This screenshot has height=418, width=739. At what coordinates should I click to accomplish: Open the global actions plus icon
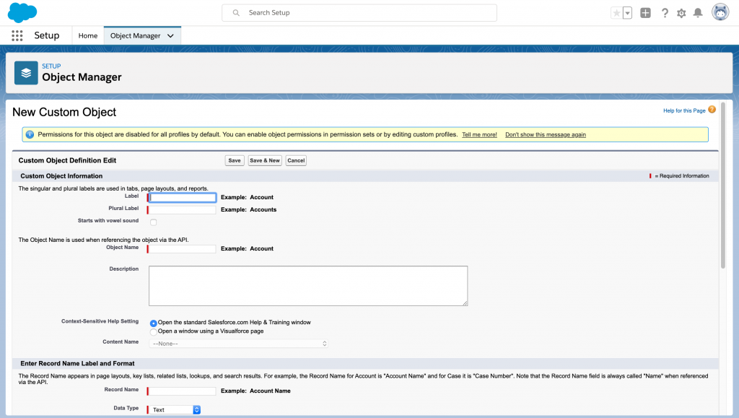[645, 13]
